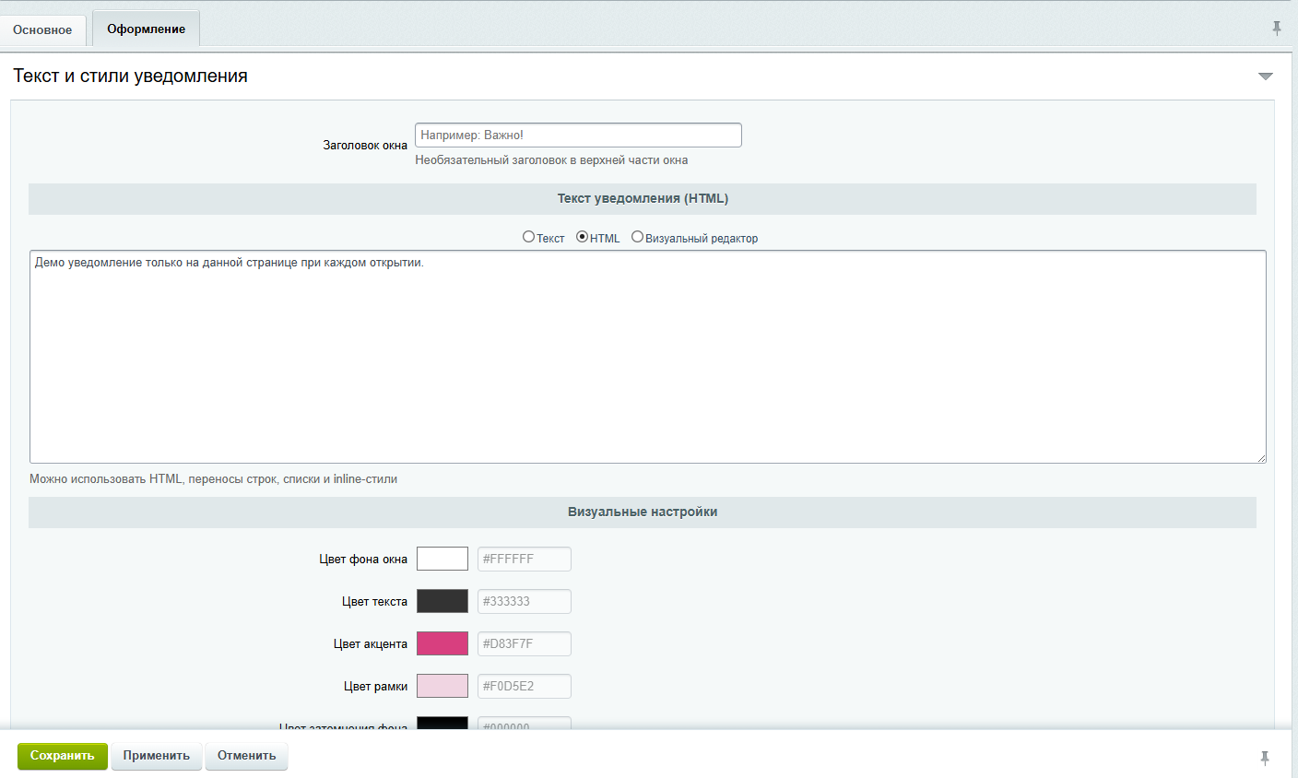
Task: Click the "Цвет рамки" label
Action: (375, 687)
